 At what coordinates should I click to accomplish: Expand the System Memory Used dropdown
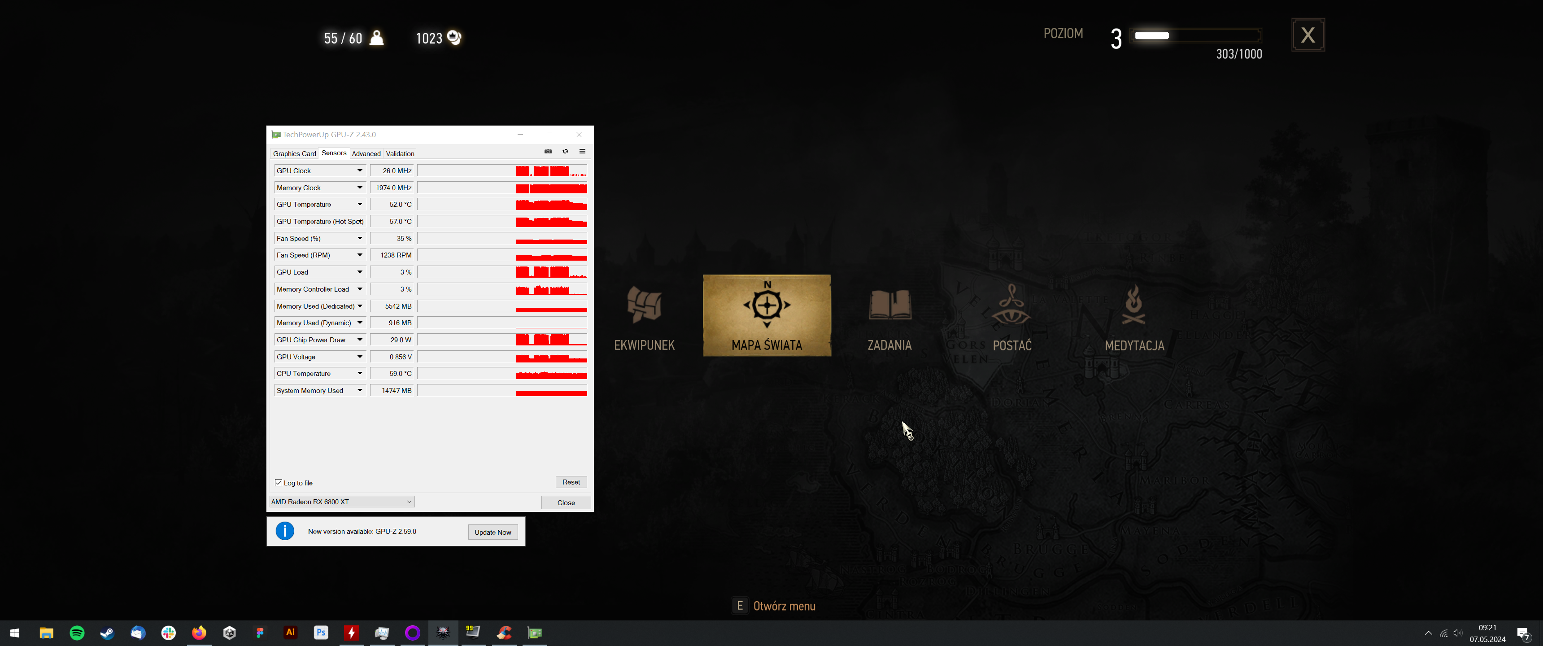pyautogui.click(x=360, y=391)
